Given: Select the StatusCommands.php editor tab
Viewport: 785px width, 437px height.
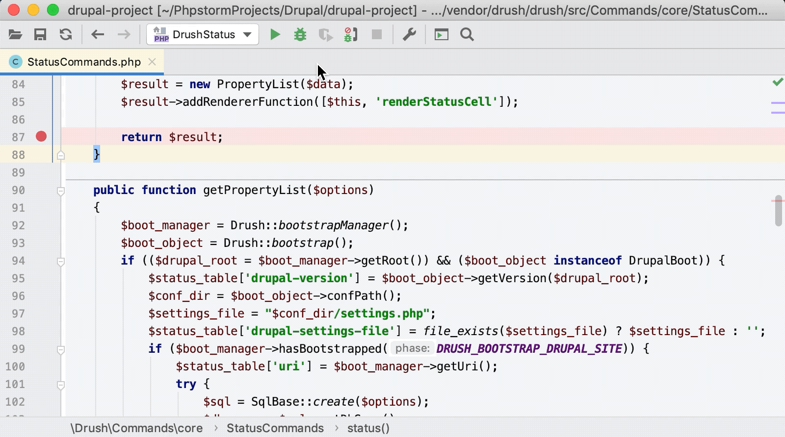Looking at the screenshot, I should click(x=83, y=62).
